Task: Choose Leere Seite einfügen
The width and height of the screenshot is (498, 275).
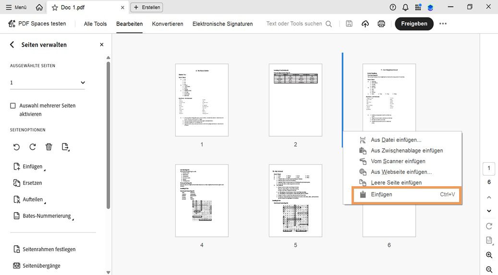Action: click(402, 182)
